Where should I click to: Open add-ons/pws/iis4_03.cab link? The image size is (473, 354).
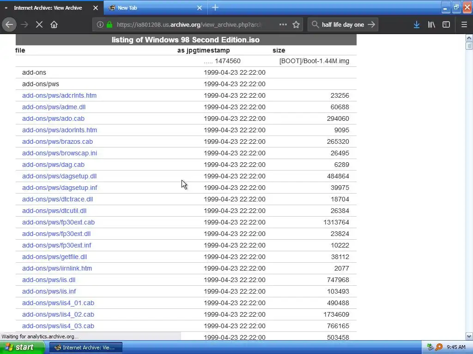(x=58, y=326)
